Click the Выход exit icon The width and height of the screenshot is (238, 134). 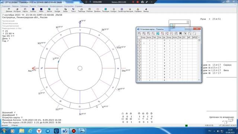[x=146, y=10]
